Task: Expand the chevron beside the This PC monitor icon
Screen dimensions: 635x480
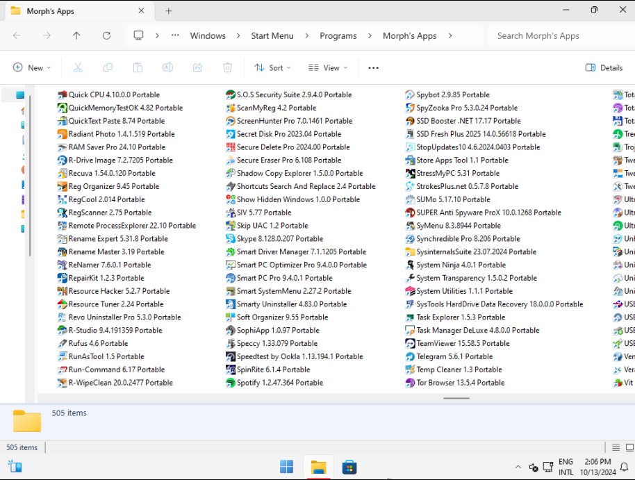Action: click(x=157, y=35)
